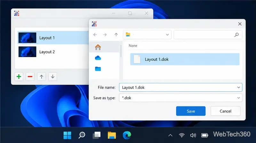Click the search magnifier in the dialog
Viewport: 256px width, 143px height.
click(x=236, y=35)
